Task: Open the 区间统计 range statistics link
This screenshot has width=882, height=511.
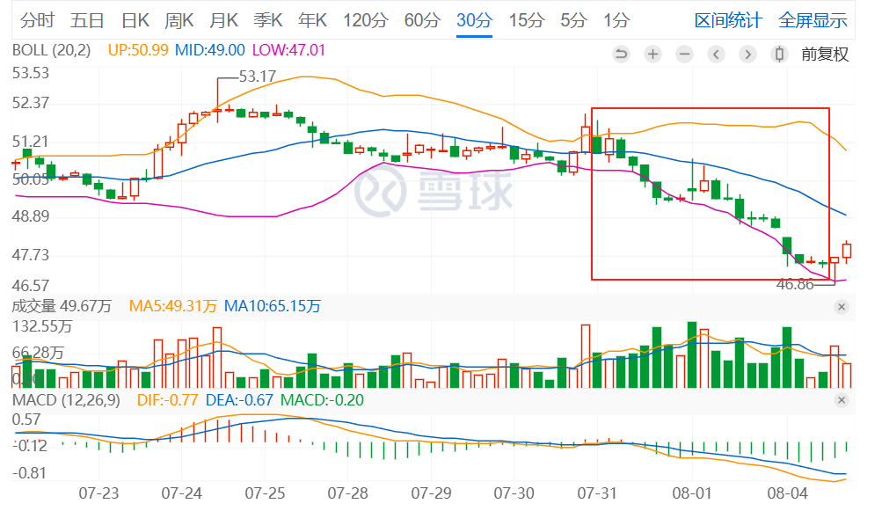Action: click(728, 21)
